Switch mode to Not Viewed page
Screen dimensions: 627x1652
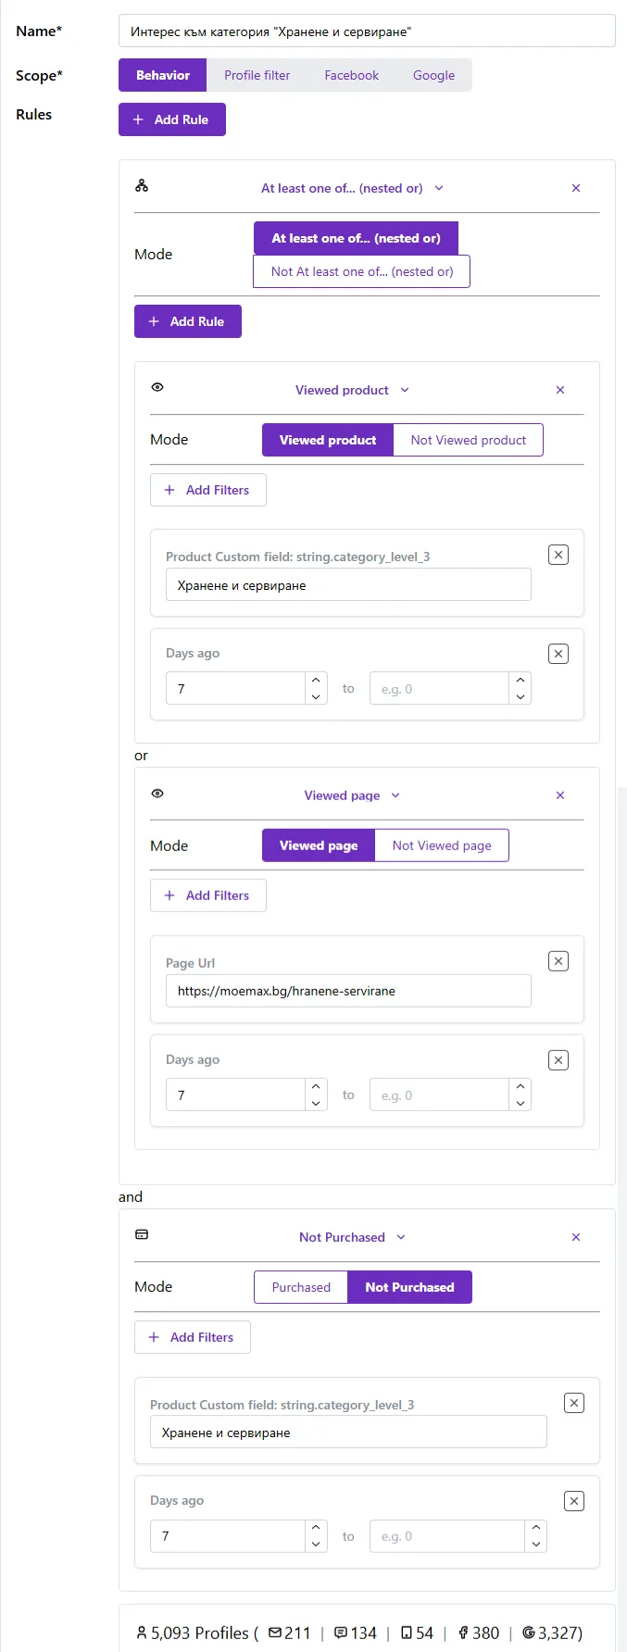442,845
